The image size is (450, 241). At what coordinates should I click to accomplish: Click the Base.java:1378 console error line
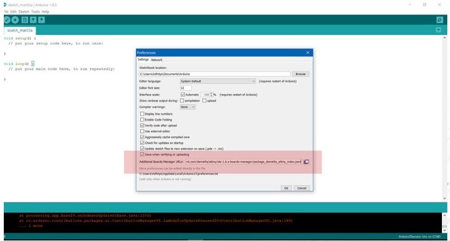(x=85, y=215)
